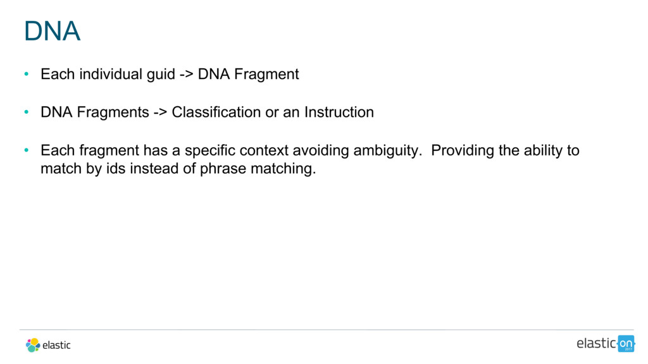Click the "elastic" text left of the blue badge
This screenshot has height=364, width=648.
tap(595, 343)
